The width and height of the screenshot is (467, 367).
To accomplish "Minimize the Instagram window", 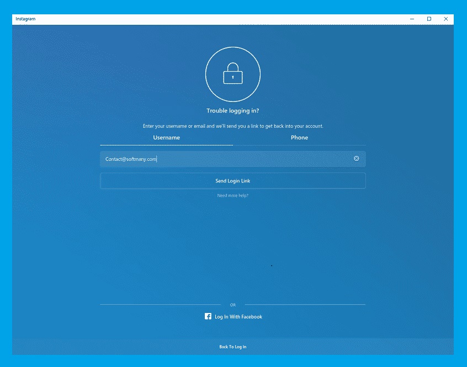I will (x=412, y=19).
